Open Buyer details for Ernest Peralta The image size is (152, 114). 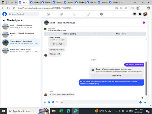click(x=57, y=44)
